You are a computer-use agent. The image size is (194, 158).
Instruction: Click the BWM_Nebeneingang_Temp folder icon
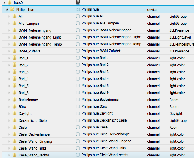click(x=15, y=44)
